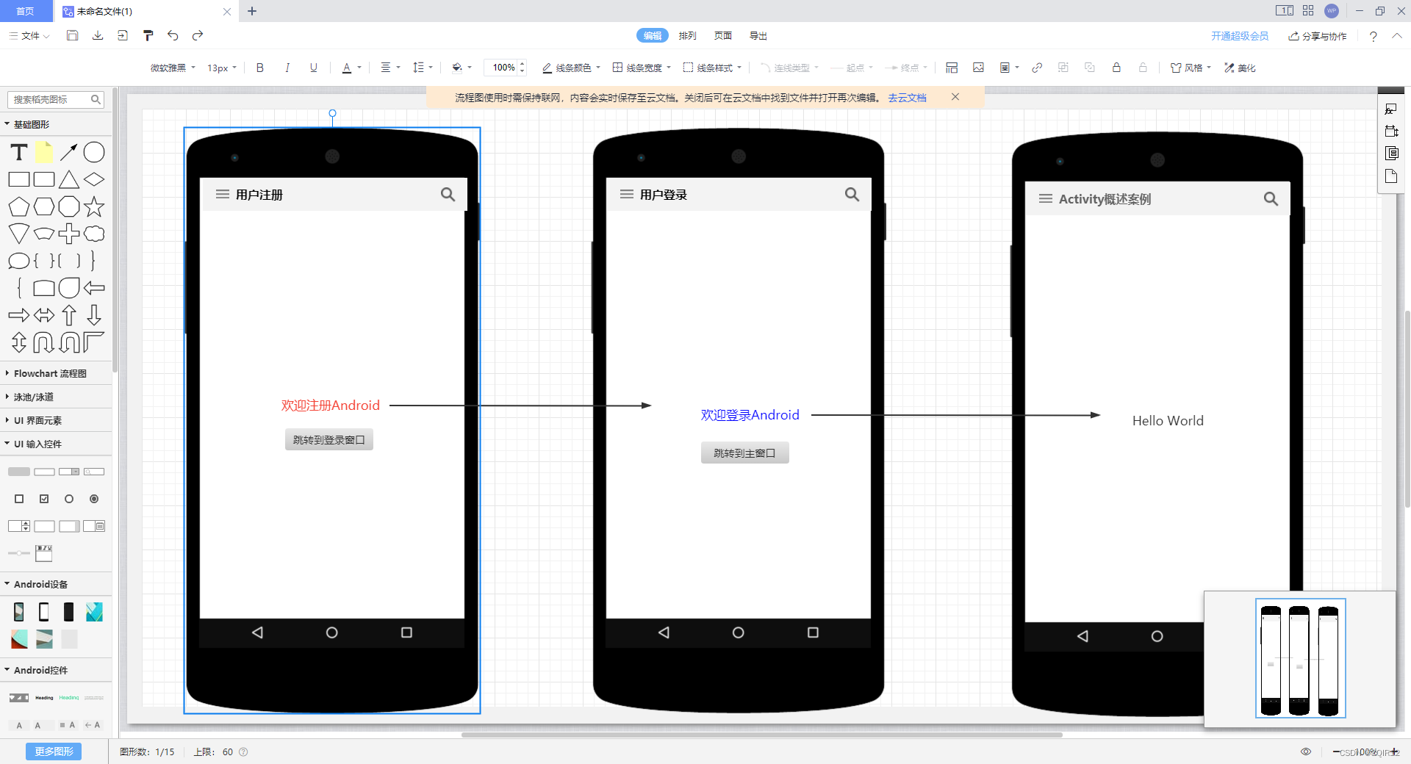Click the 更多图形 button

tap(54, 752)
